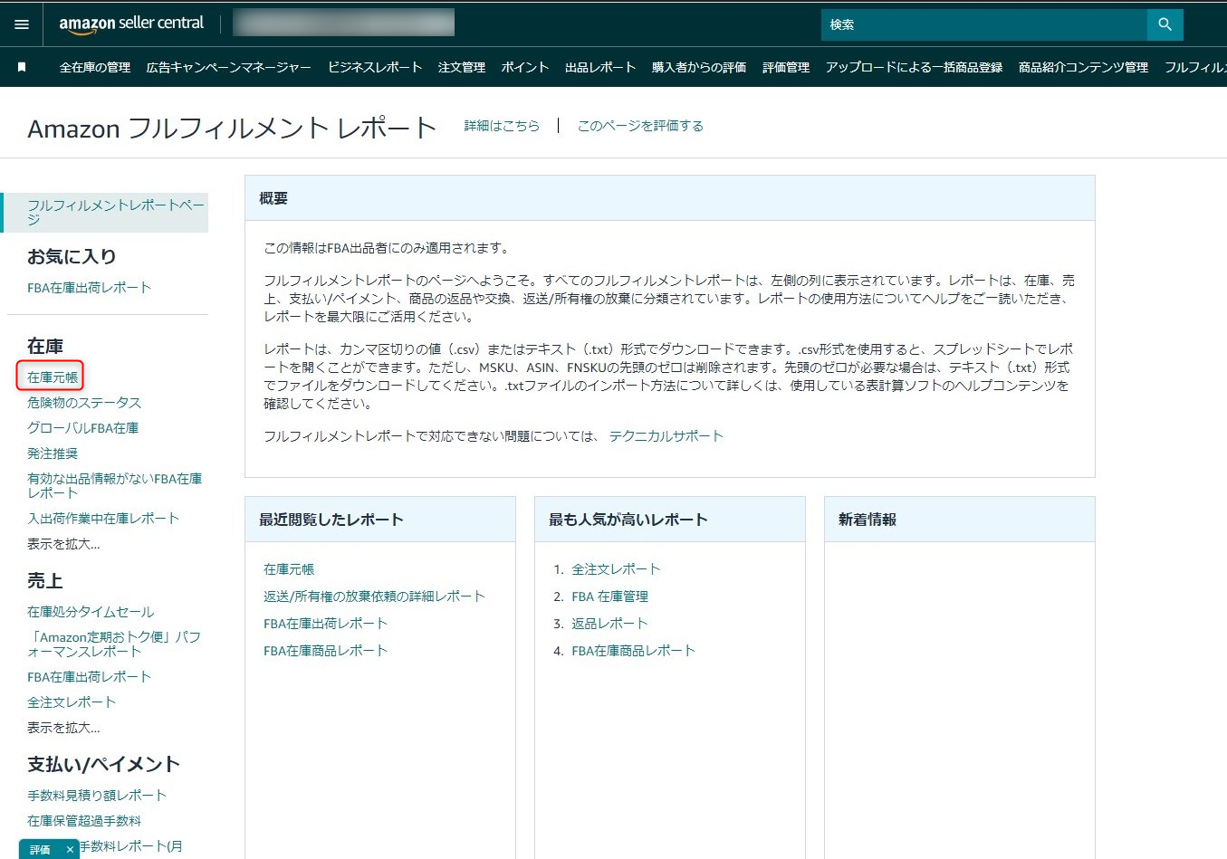Open FBA 在庫管理 in popular list
Screen dimensions: 1227x859
609,597
